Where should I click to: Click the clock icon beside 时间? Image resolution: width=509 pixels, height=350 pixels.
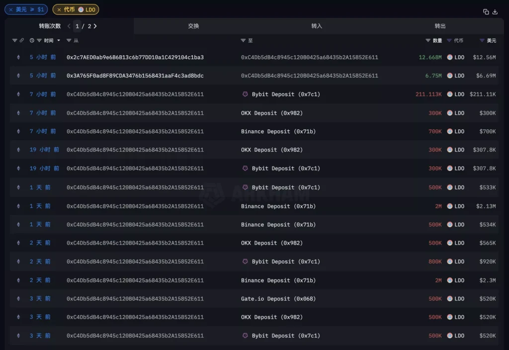pyautogui.click(x=32, y=40)
